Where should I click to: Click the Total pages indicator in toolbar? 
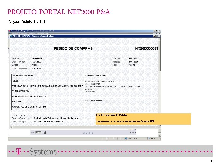(x=133, y=132)
